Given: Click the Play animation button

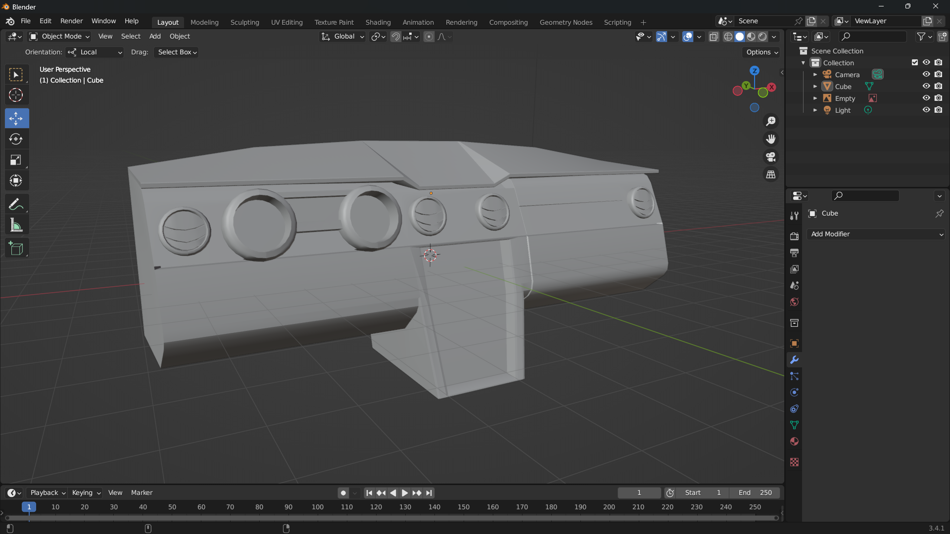Looking at the screenshot, I should (x=405, y=493).
